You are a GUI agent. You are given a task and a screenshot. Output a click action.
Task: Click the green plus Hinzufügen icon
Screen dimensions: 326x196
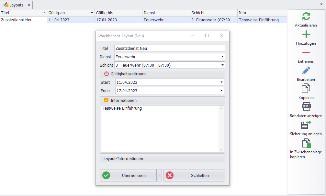(306, 35)
